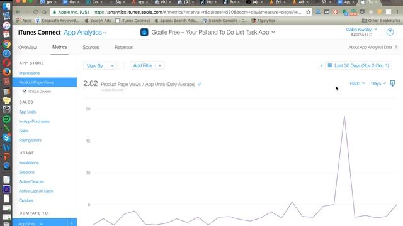Open the Active Last 30 Days metric

coord(36,191)
